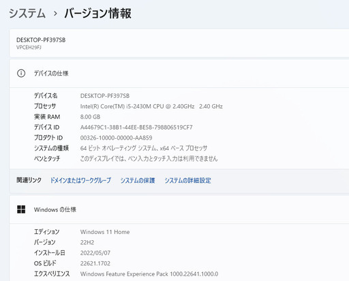Image resolution: width=349 pixels, height=281 pixels.
Task: Open システムの保護 link
Action: pos(138,180)
